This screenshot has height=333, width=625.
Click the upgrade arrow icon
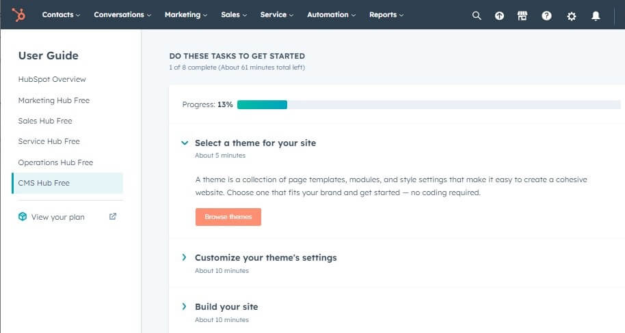click(499, 16)
